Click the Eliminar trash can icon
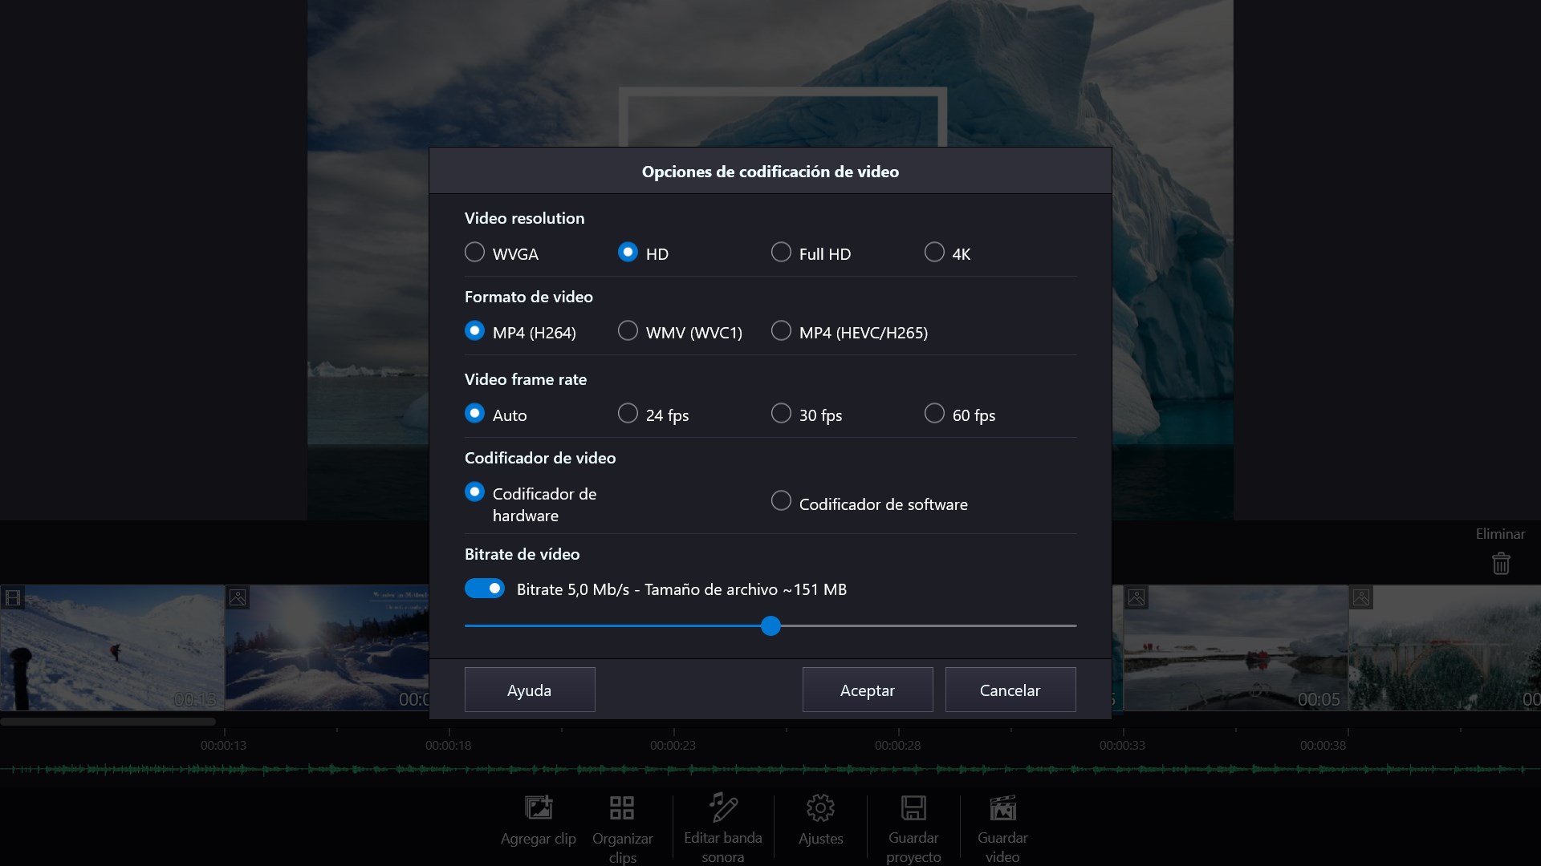 (x=1501, y=564)
